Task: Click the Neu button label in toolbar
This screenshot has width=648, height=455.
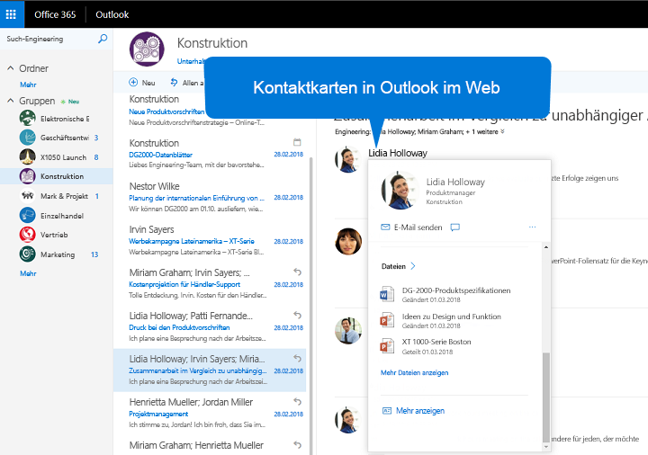Action: tap(148, 83)
